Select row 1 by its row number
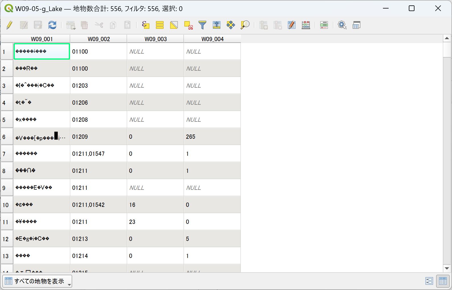 pos(7,52)
